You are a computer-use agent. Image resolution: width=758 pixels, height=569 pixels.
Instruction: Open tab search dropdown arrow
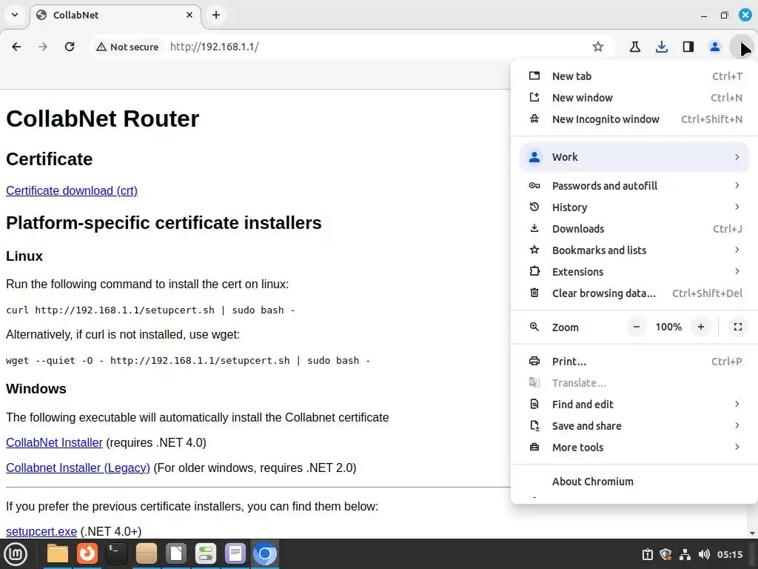[15, 15]
